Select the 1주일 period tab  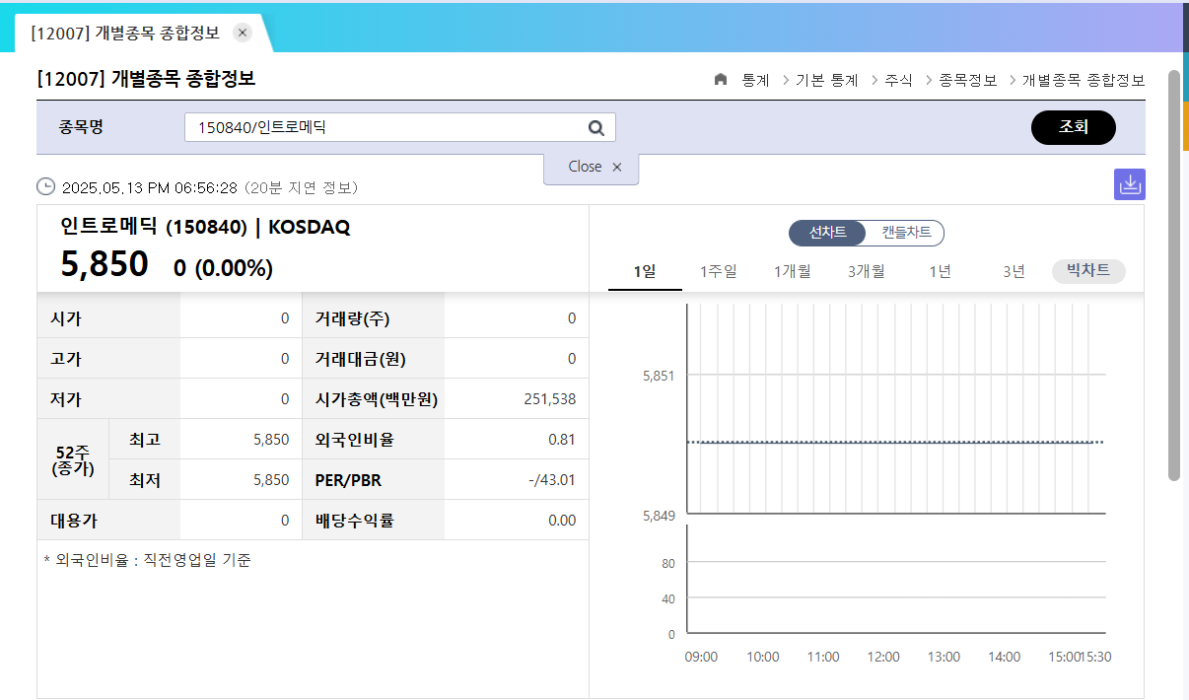click(x=718, y=271)
